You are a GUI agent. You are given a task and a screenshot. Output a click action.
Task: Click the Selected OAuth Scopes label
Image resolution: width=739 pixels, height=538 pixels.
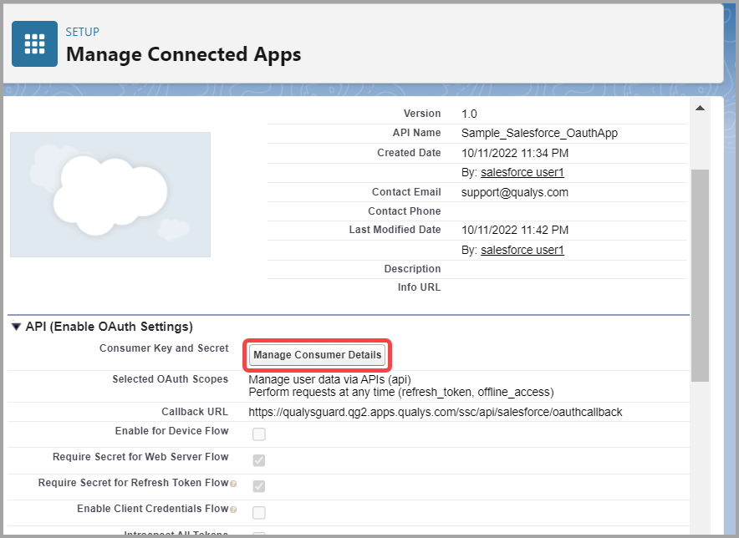(x=171, y=379)
